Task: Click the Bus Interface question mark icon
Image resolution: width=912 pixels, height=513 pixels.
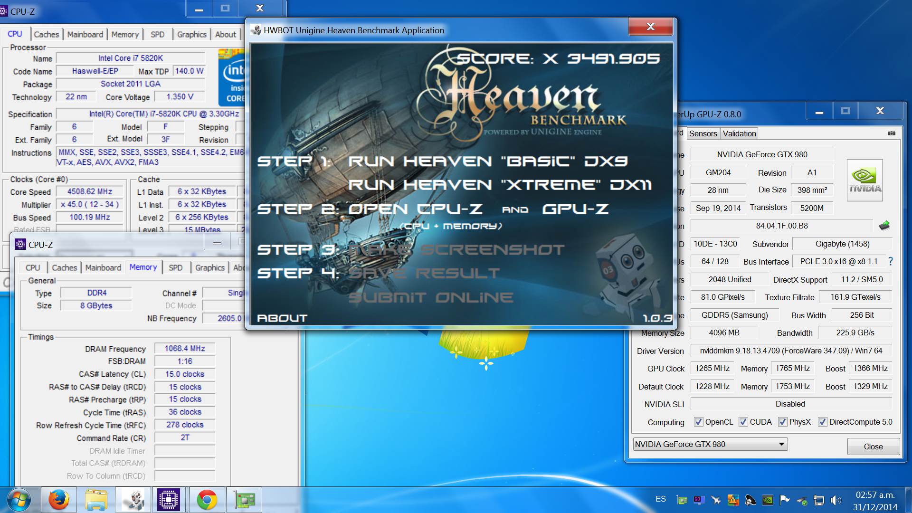Action: click(x=891, y=261)
